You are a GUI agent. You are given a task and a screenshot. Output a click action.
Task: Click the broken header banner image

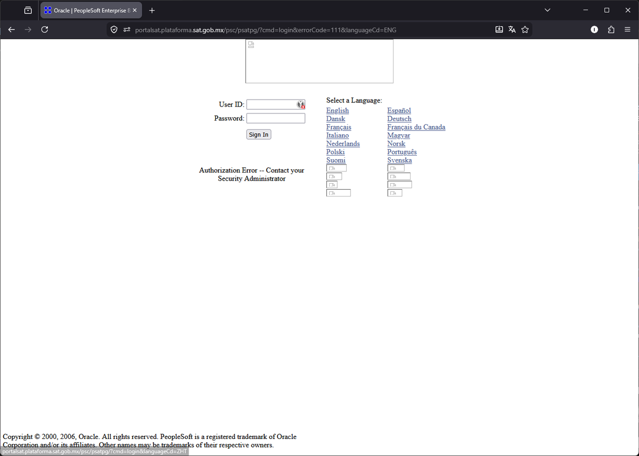point(319,61)
